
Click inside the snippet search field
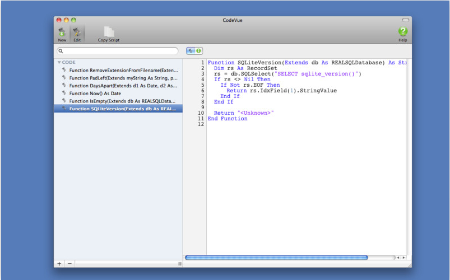(118, 51)
